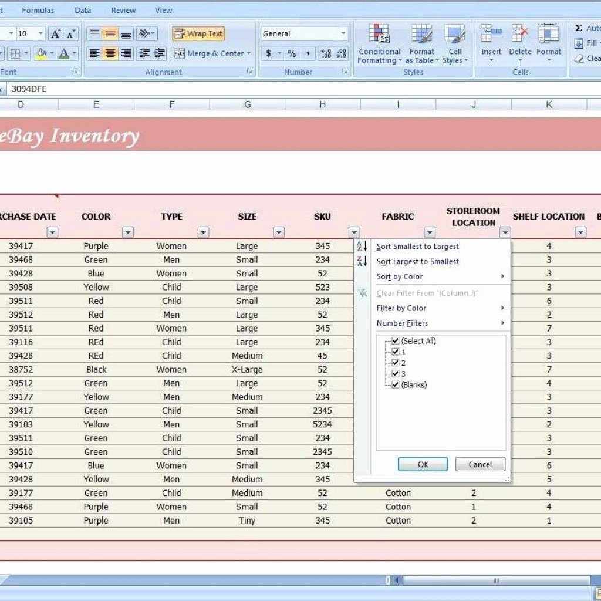Image resolution: width=601 pixels, height=601 pixels.
Task: Open the font size dropdown
Action: 40,33
